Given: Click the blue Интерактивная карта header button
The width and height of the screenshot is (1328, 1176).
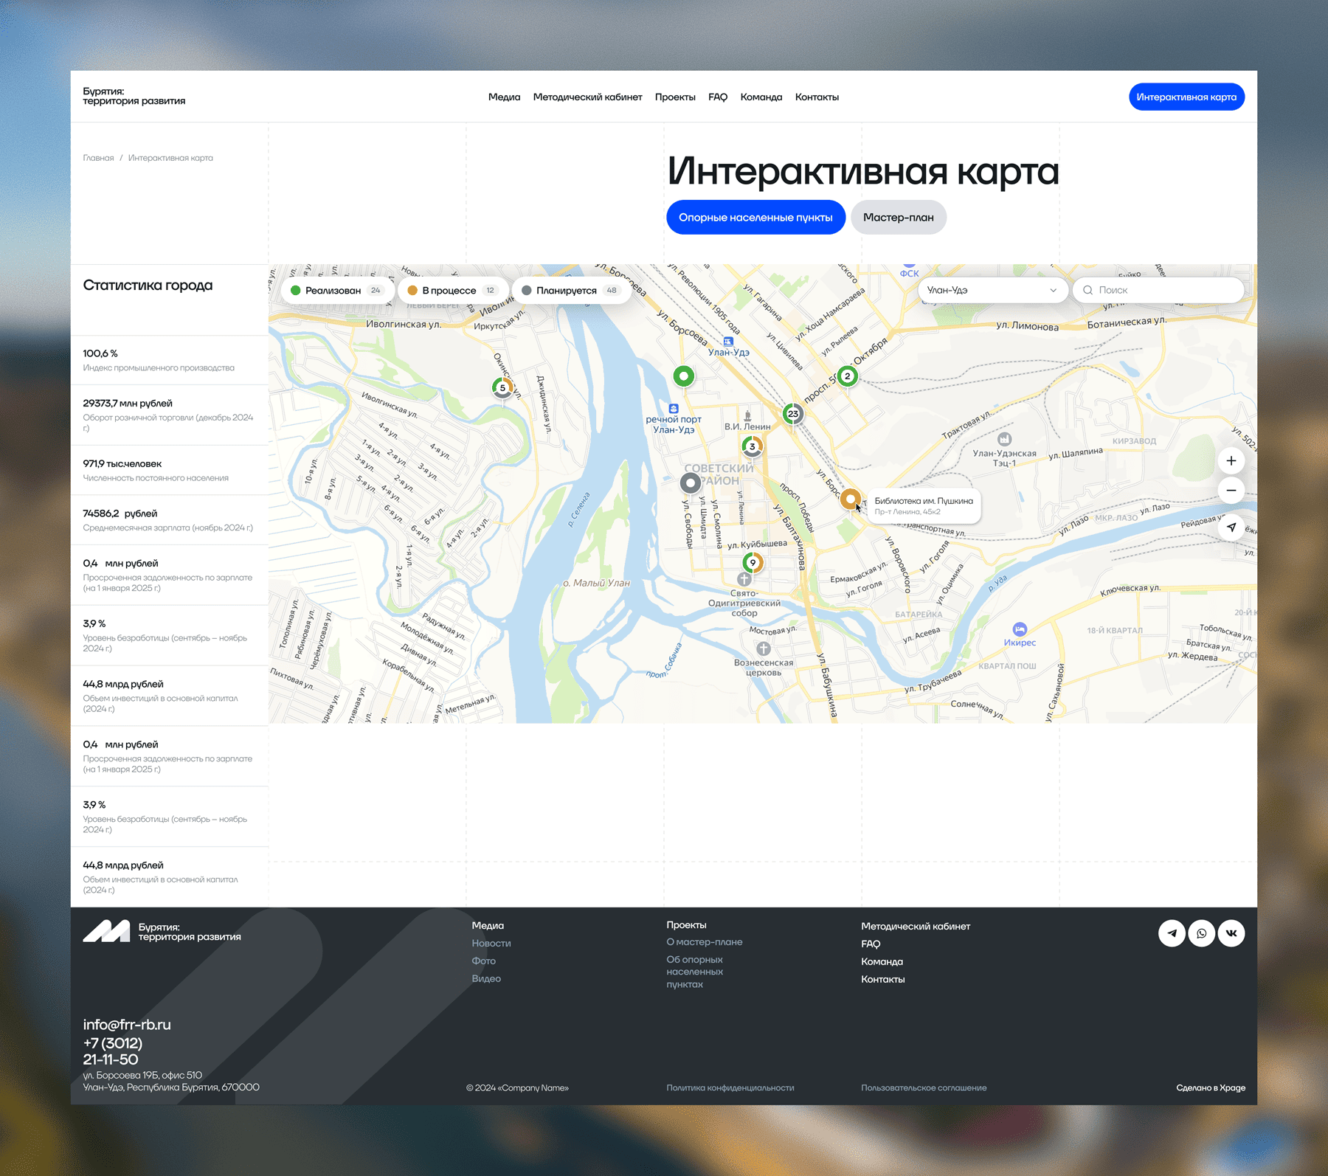Looking at the screenshot, I should coord(1186,97).
